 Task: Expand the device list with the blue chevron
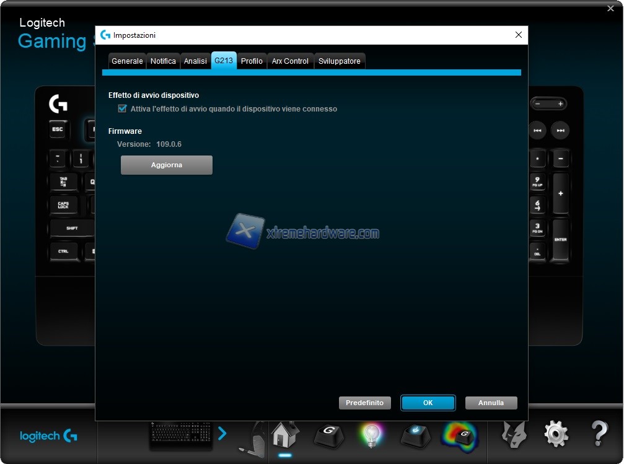(x=222, y=434)
